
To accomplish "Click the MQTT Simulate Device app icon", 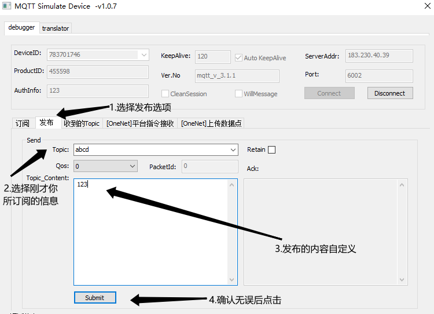I will tap(6, 6).
